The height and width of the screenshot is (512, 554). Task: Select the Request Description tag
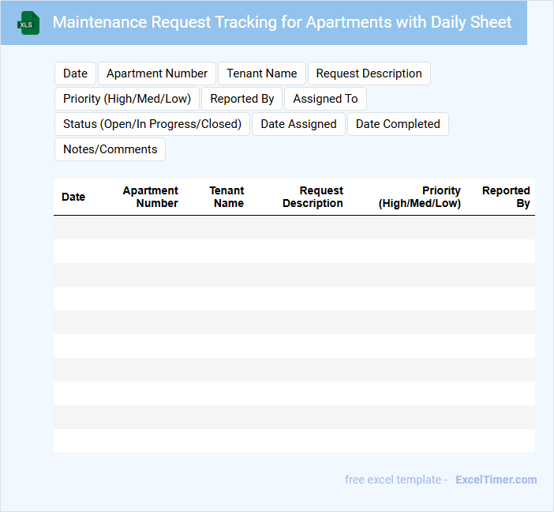point(369,73)
